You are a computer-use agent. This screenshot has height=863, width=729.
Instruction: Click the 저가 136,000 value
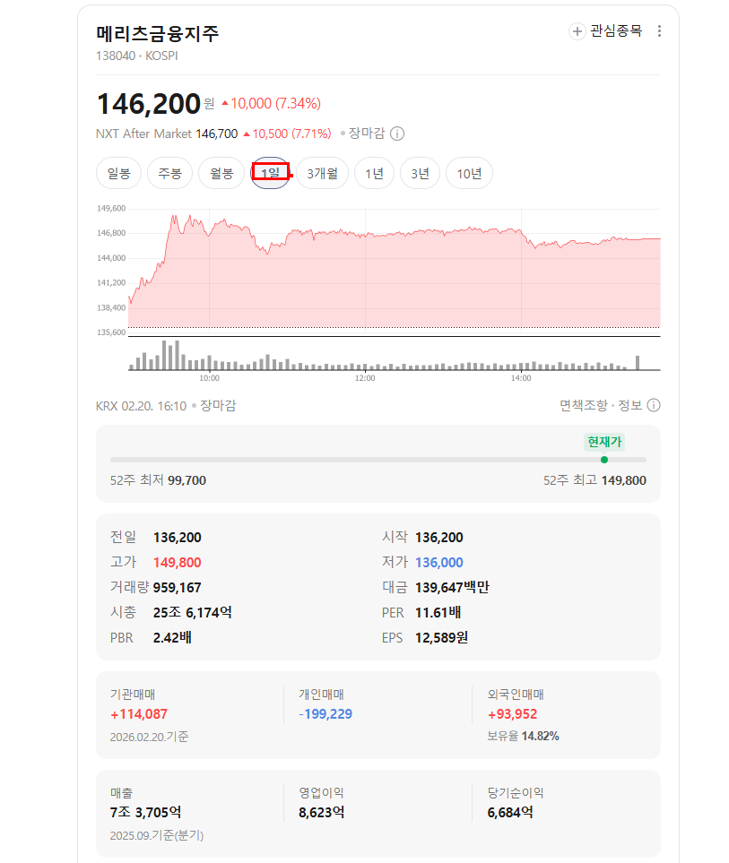[438, 563]
